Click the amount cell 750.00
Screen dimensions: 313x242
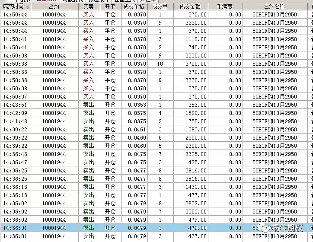198,121
